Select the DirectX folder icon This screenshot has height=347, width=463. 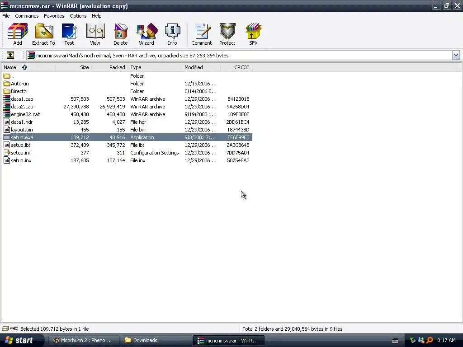click(6, 91)
